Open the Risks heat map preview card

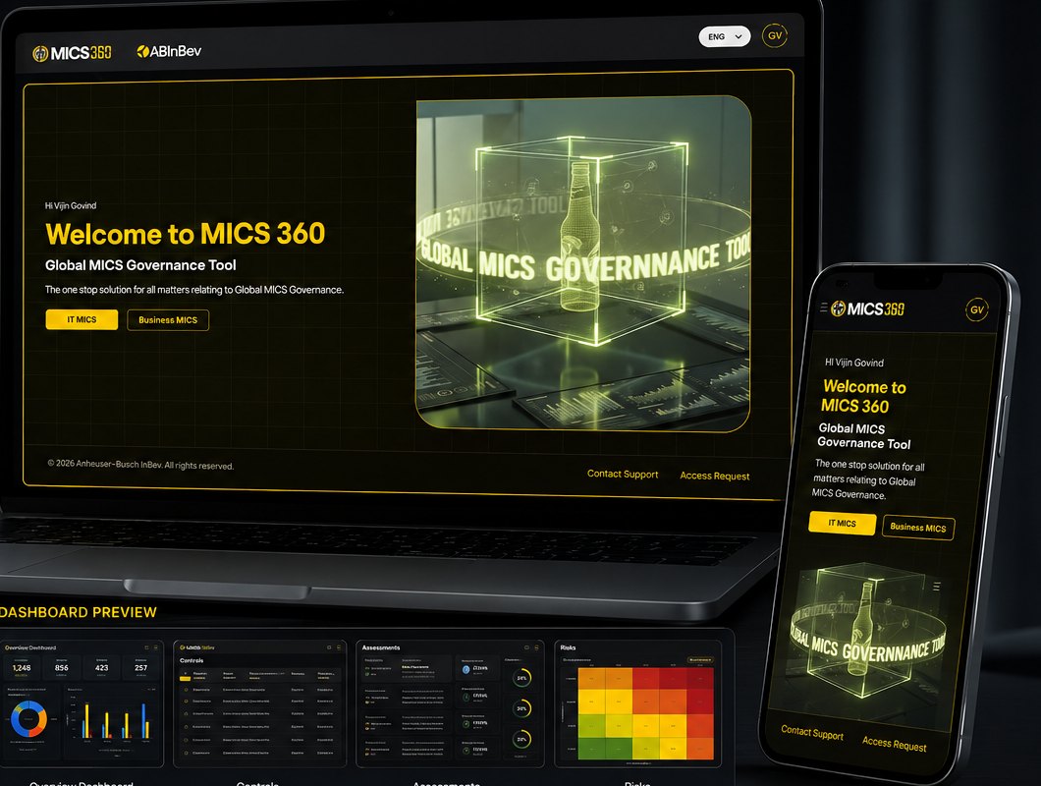[x=638, y=703]
